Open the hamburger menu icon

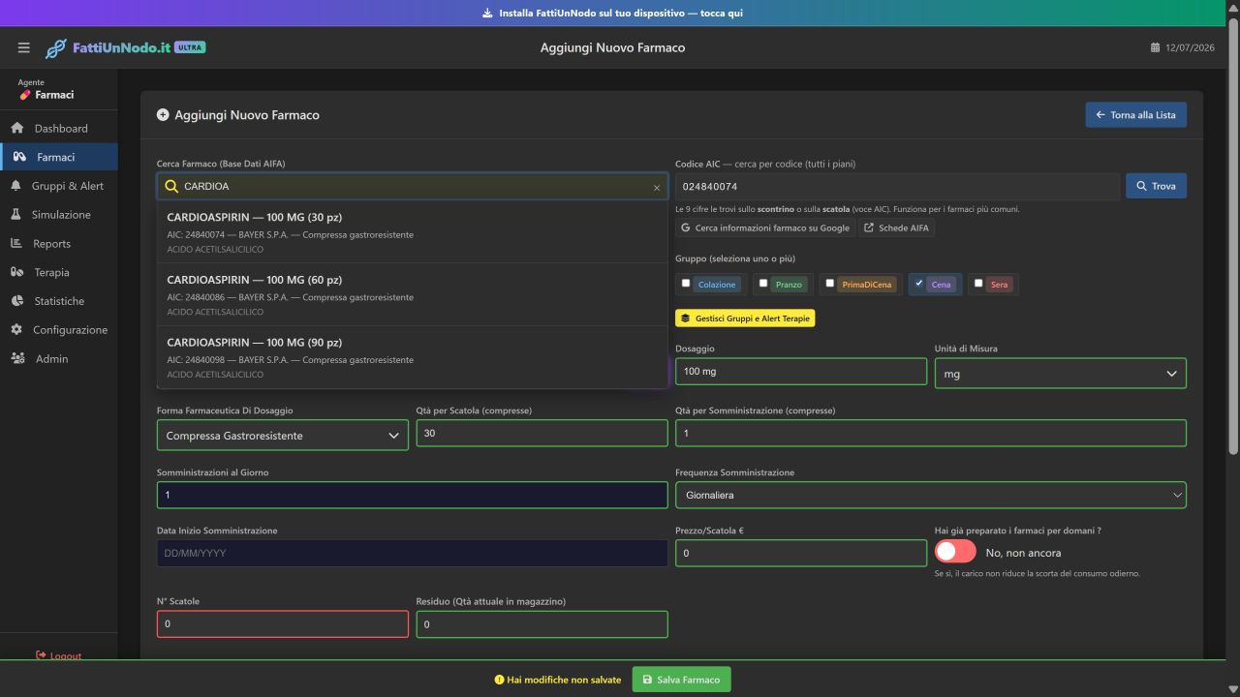coord(24,47)
